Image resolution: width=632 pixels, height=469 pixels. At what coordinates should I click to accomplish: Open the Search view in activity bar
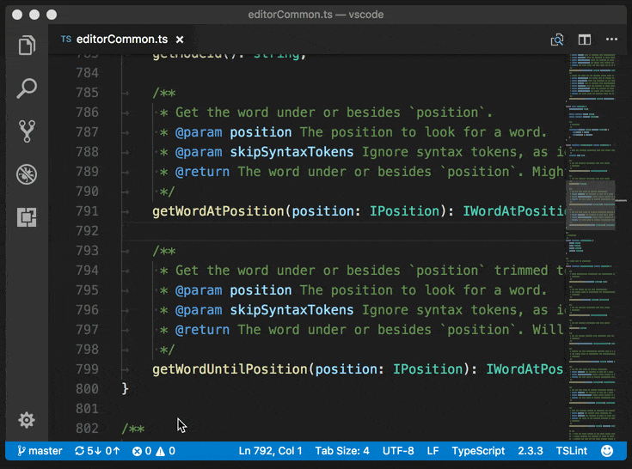point(27,88)
